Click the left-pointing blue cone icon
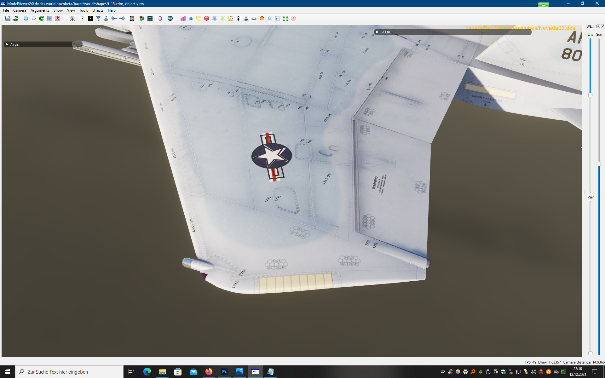The height and width of the screenshot is (378, 605). pyautogui.click(x=122, y=18)
